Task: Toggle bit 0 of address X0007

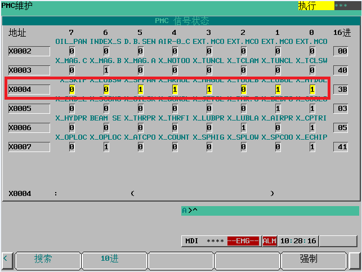Action: [312, 147]
